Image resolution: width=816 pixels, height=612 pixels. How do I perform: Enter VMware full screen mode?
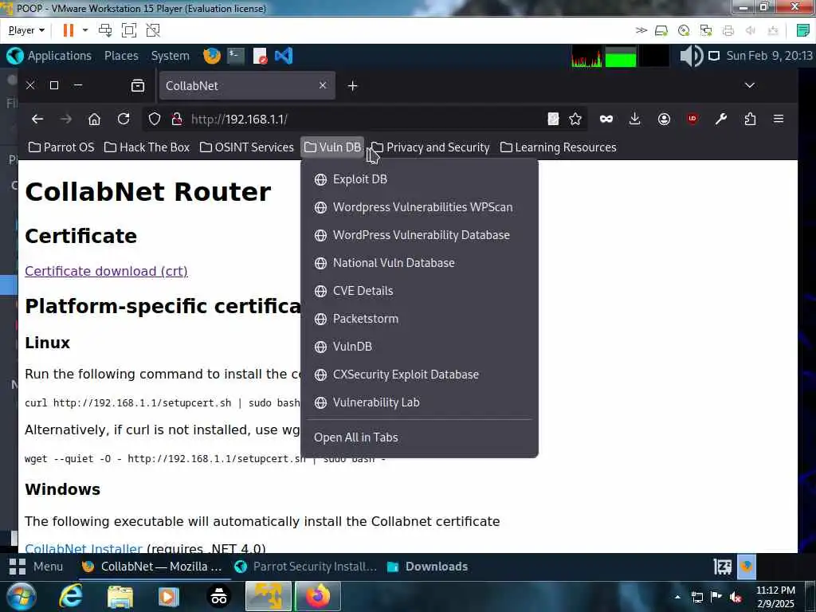coord(128,30)
